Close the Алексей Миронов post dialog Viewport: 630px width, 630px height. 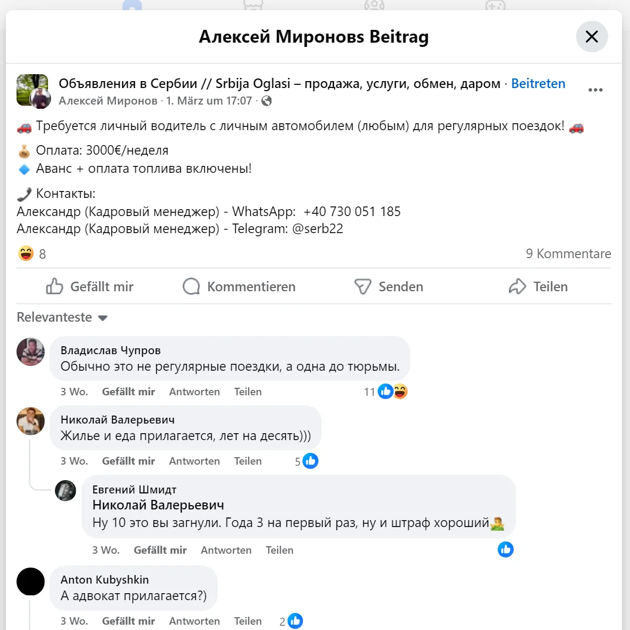click(592, 37)
